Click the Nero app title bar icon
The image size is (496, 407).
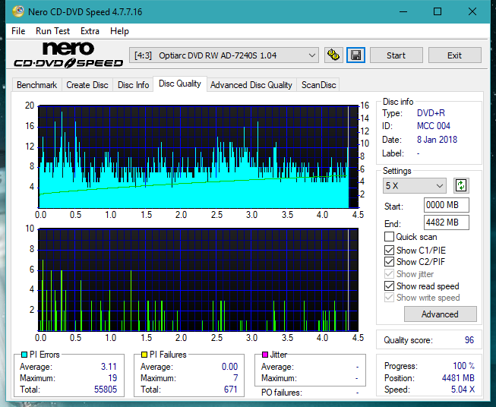coord(17,11)
